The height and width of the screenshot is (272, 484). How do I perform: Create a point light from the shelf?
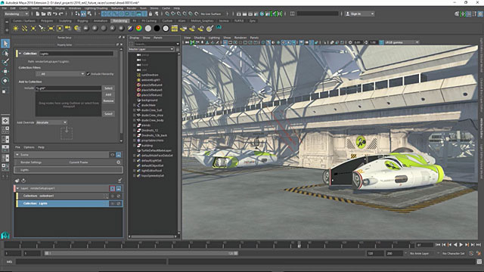coord(33,29)
